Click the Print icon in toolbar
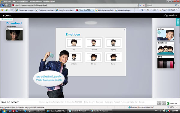Viewport: 180px width, 113px height. pyautogui.click(x=154, y=10)
